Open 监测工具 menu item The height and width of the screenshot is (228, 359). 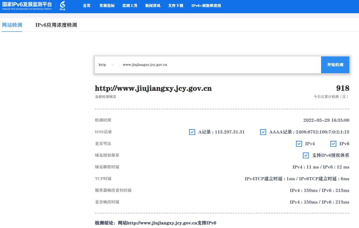130,6
